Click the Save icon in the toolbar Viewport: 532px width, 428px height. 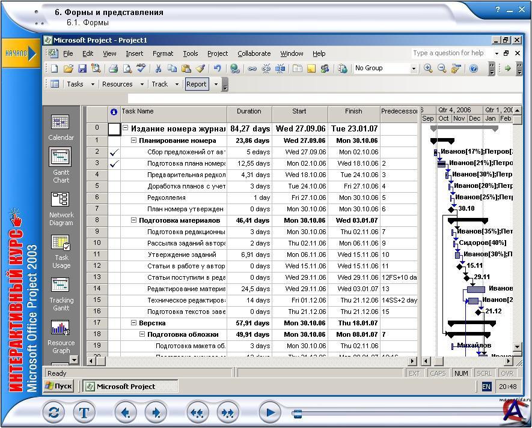coord(82,68)
